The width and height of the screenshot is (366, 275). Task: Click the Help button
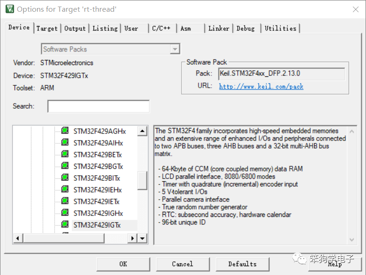coord(335,264)
